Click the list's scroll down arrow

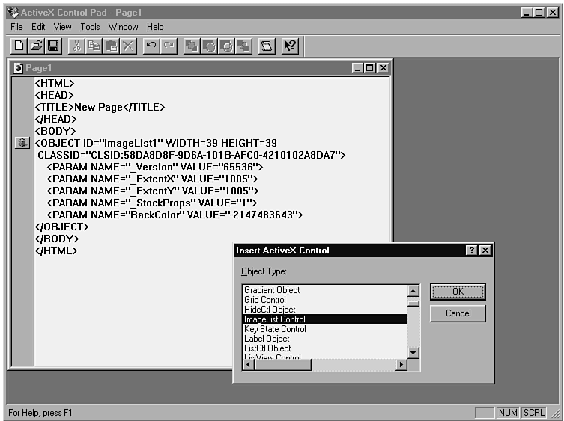(x=413, y=352)
